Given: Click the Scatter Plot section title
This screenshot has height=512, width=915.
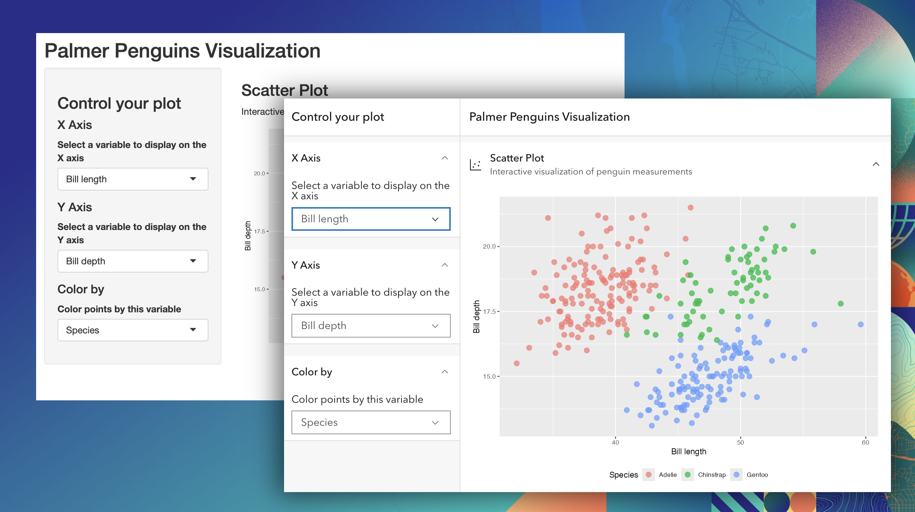Looking at the screenshot, I should 517,158.
